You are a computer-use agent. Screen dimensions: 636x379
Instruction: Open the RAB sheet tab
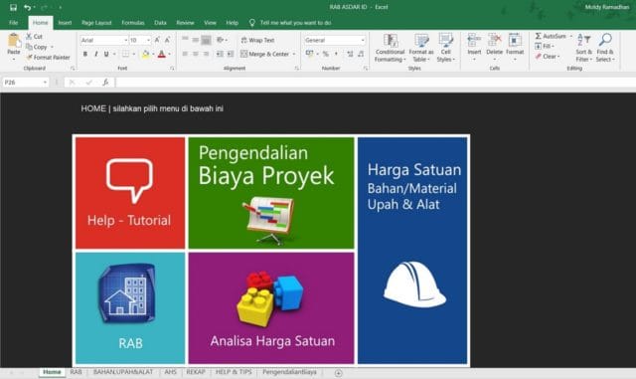point(76,372)
